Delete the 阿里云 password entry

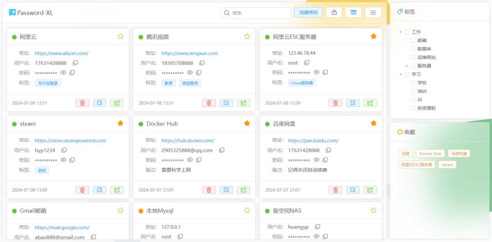82,103
